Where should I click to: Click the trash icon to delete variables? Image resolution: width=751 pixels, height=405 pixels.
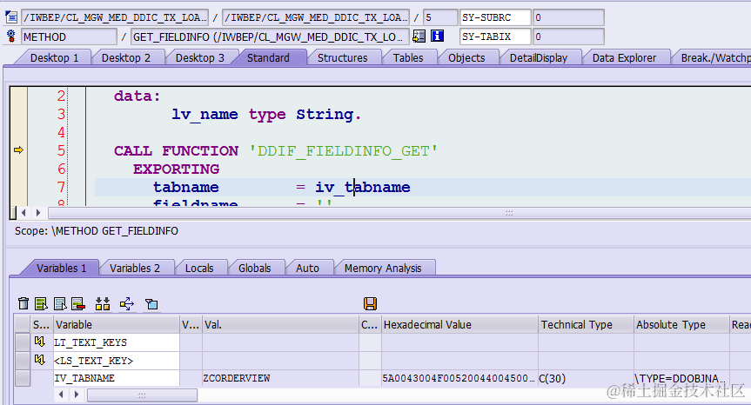click(23, 303)
